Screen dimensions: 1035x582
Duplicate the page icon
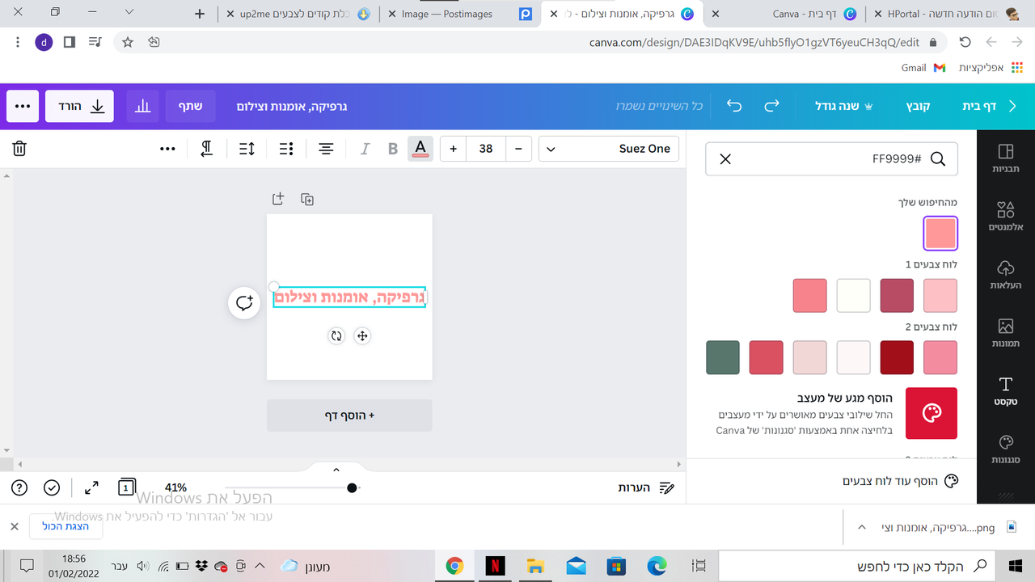click(x=307, y=199)
